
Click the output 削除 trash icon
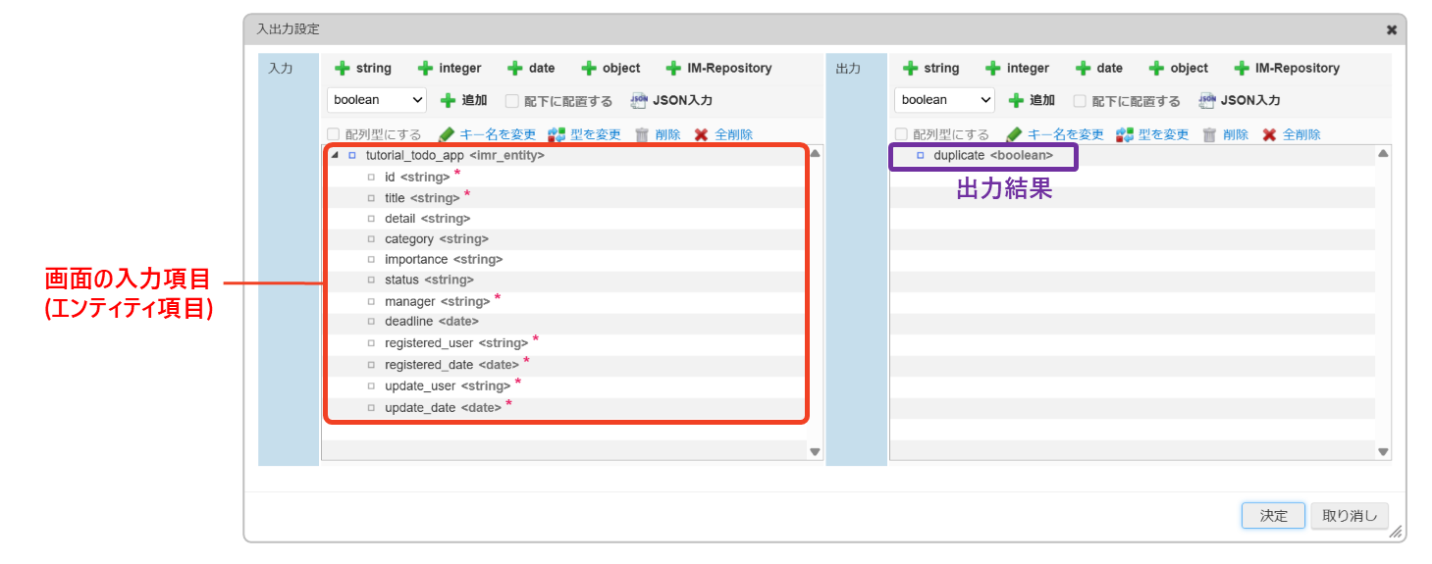coord(1209,134)
